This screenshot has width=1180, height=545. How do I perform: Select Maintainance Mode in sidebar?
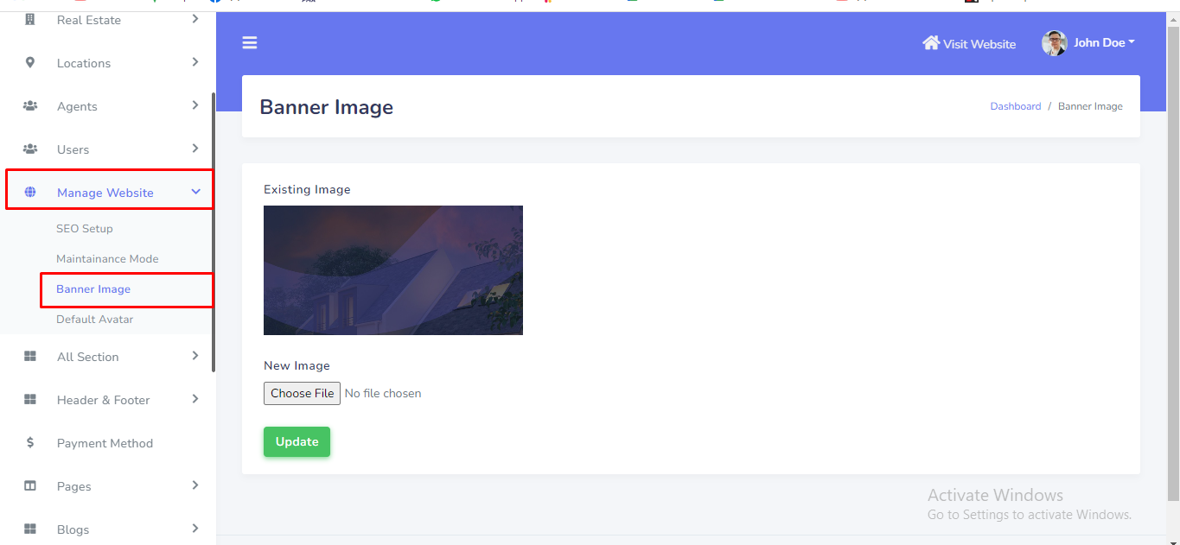coord(107,259)
